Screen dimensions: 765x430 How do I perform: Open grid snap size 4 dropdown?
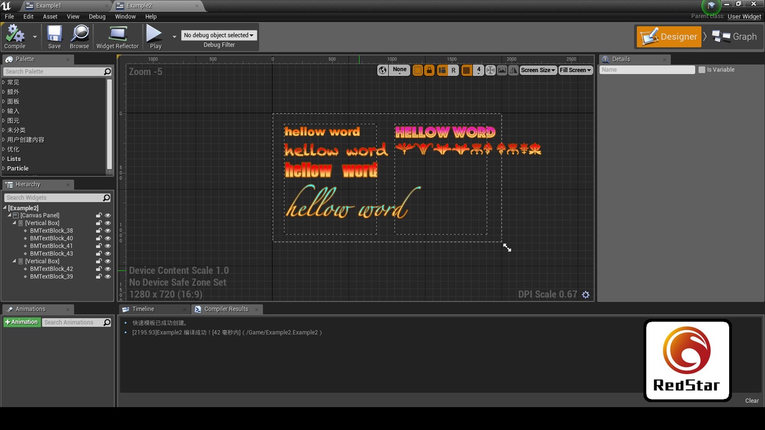479,70
